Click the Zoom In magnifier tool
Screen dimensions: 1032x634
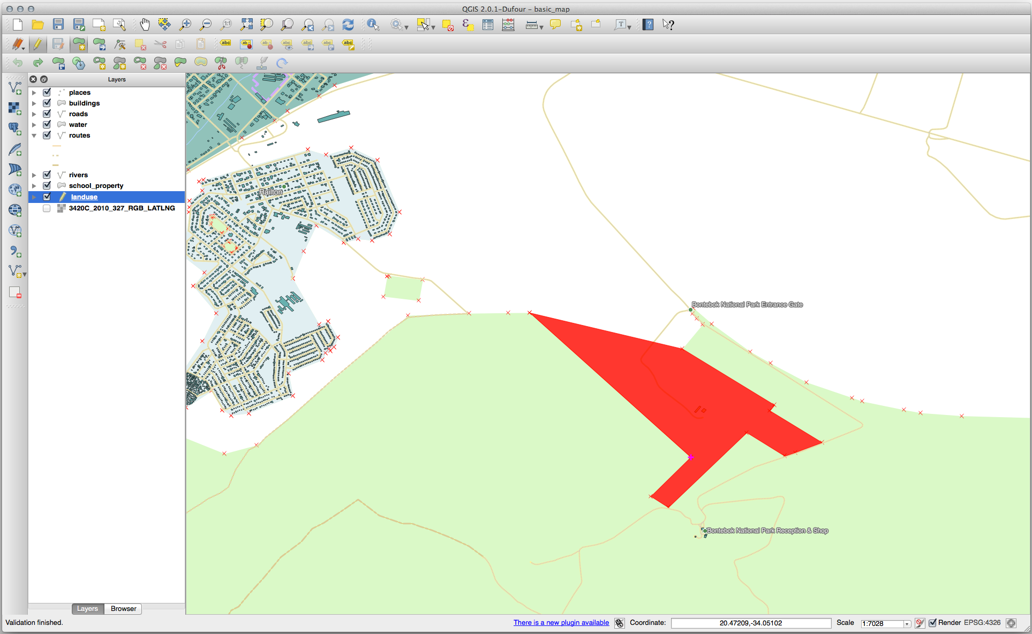pos(185,25)
